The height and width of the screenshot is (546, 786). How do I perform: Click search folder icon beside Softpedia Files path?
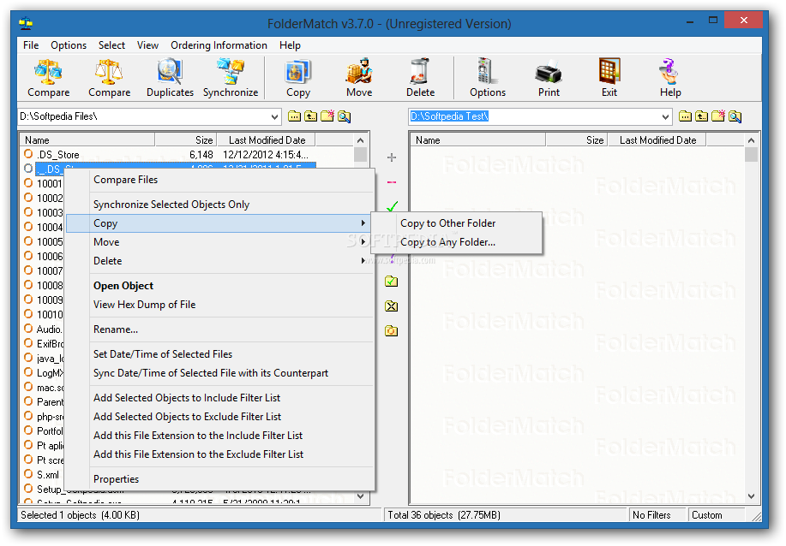[344, 116]
